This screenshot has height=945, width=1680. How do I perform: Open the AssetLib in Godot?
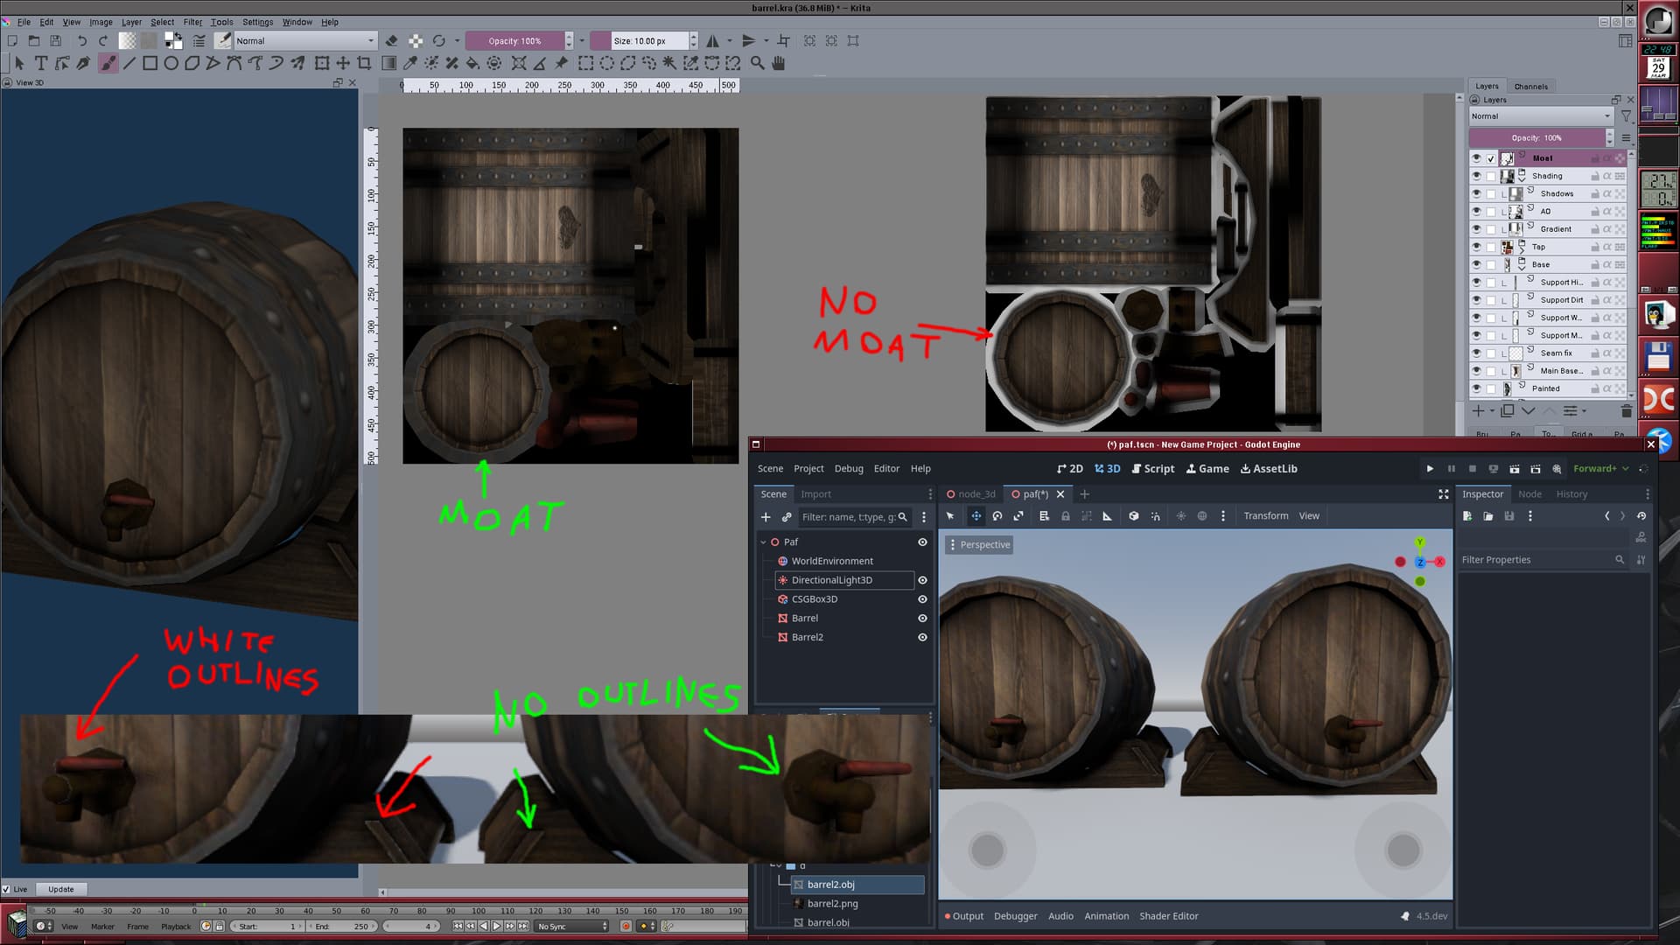[1269, 468]
